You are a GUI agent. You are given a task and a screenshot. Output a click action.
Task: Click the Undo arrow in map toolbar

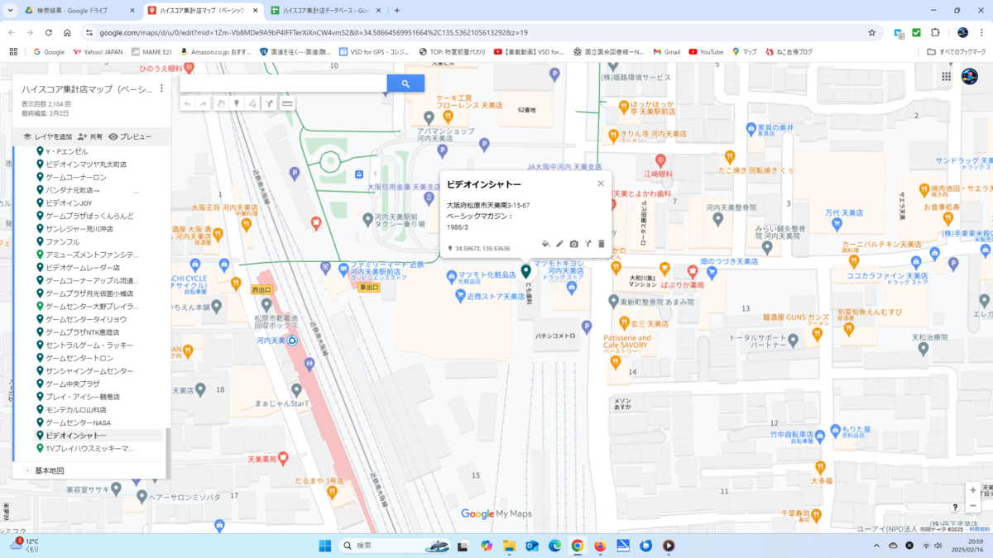(x=188, y=103)
